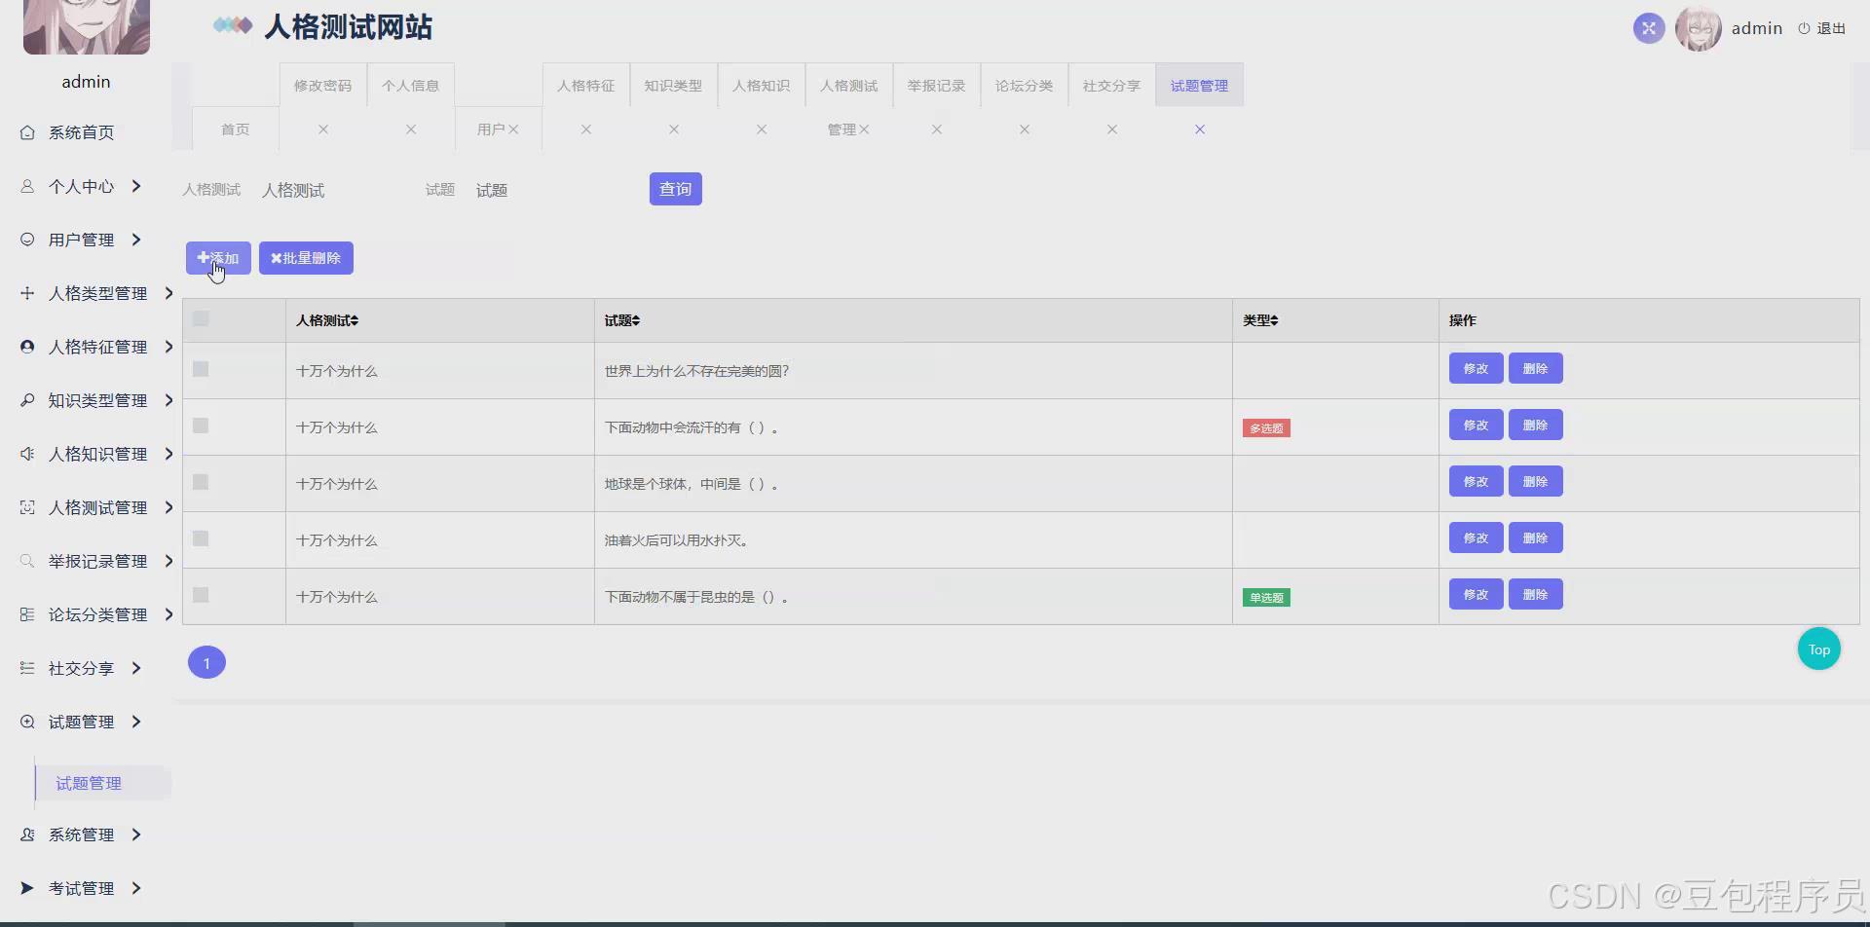Click 退出 logout link
Viewport: 1870px width, 927px height.
(x=1822, y=28)
